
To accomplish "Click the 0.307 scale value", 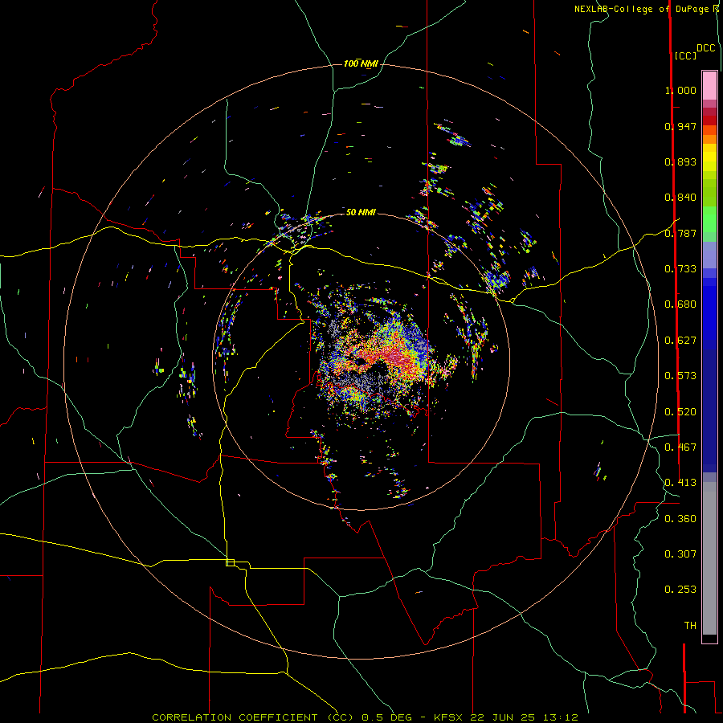I will [680, 554].
